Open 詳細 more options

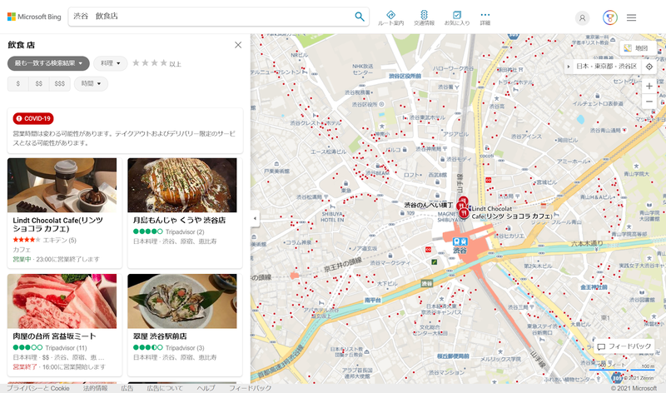pyautogui.click(x=485, y=18)
